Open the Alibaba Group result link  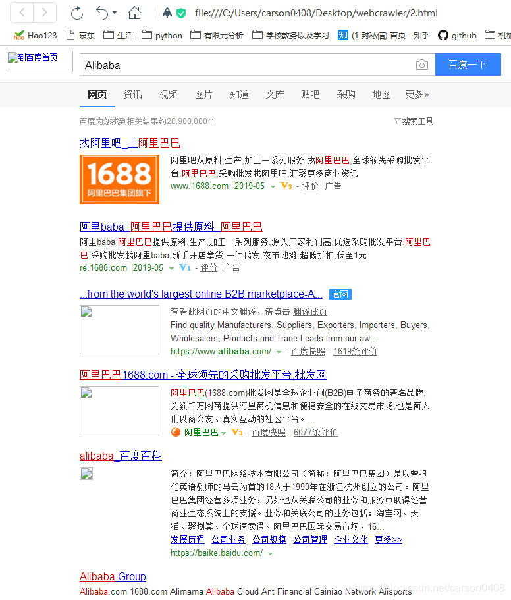(x=113, y=576)
